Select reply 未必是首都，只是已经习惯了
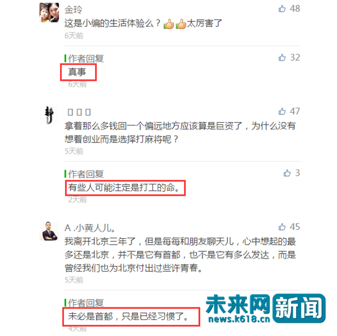337x336 pixels. (x=128, y=316)
